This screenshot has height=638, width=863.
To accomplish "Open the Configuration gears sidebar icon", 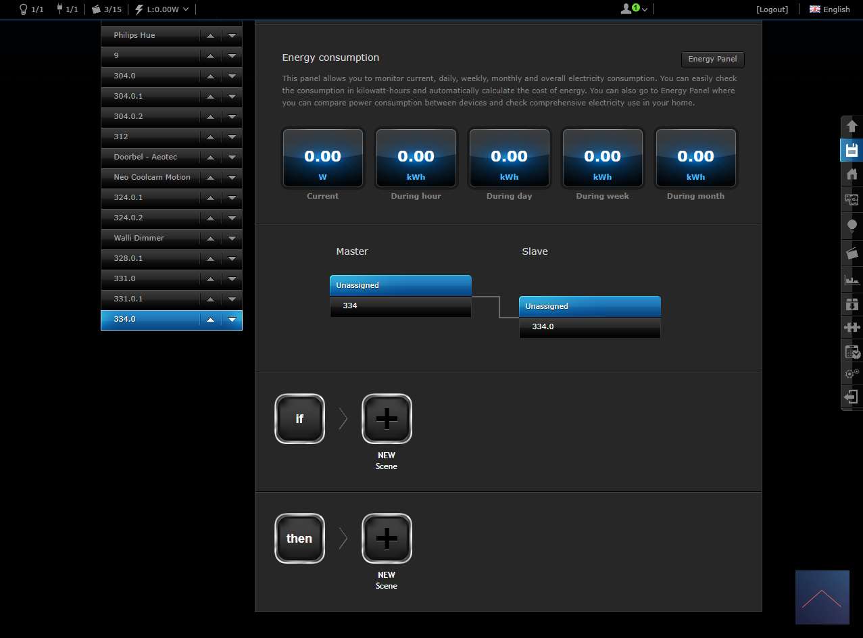I will 852,373.
